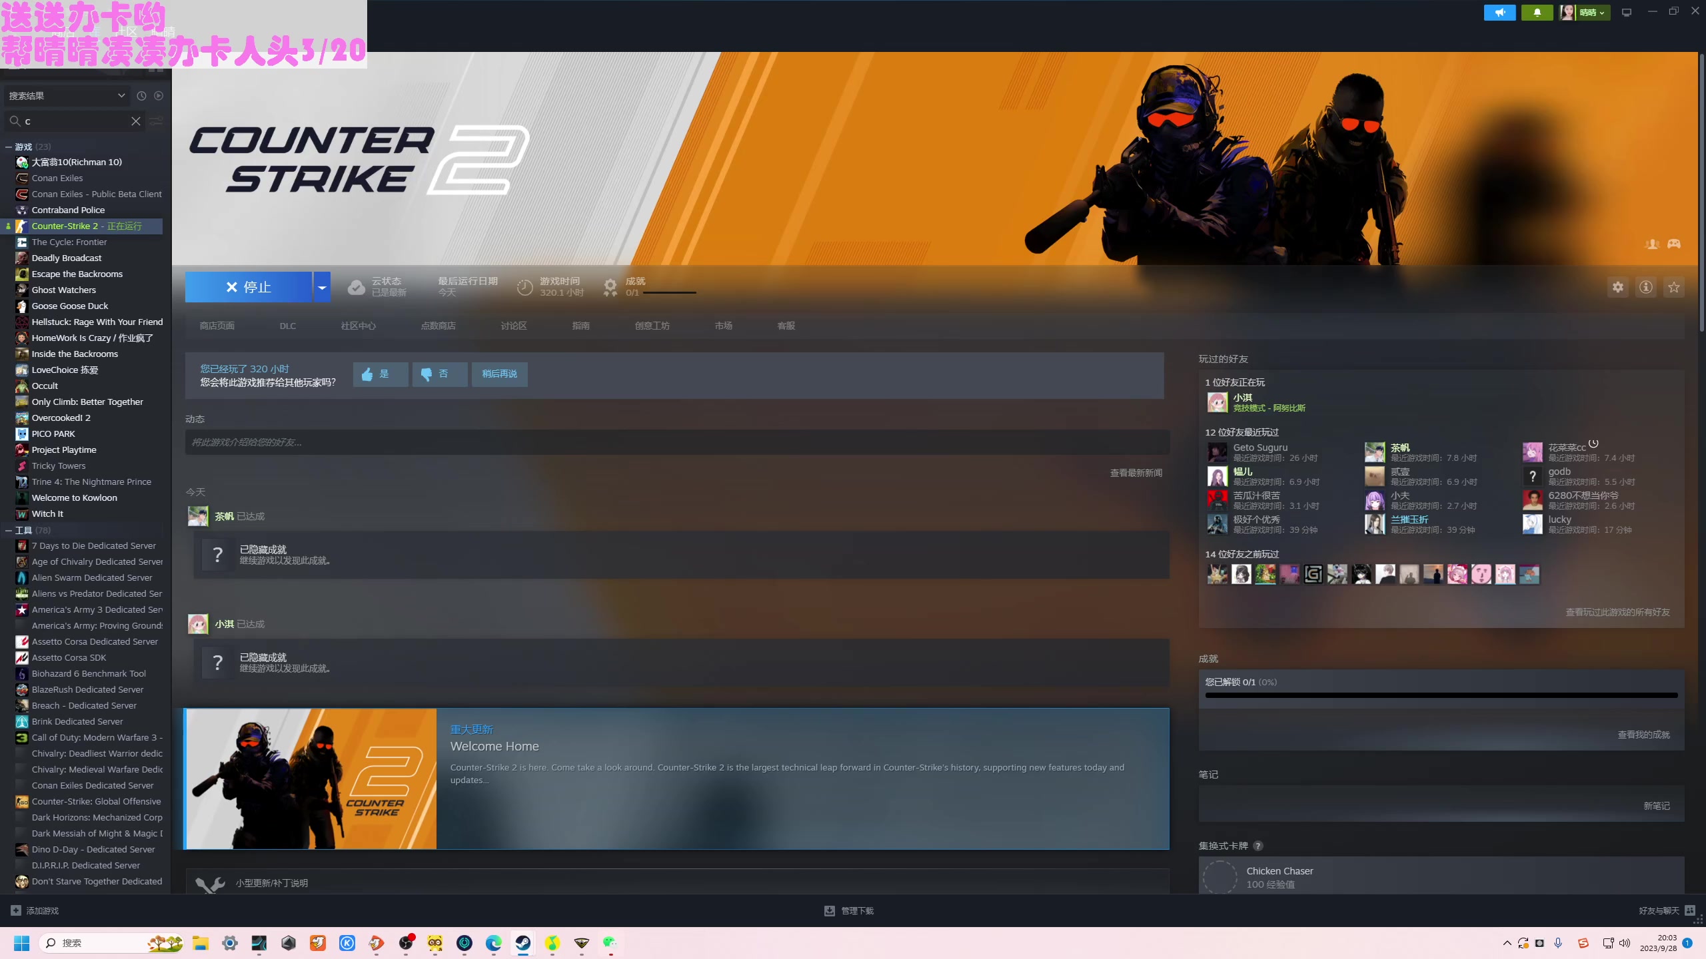The width and height of the screenshot is (1706, 959).
Task: Open Counter-Strike 2 manage settings gear
Action: coord(1618,287)
